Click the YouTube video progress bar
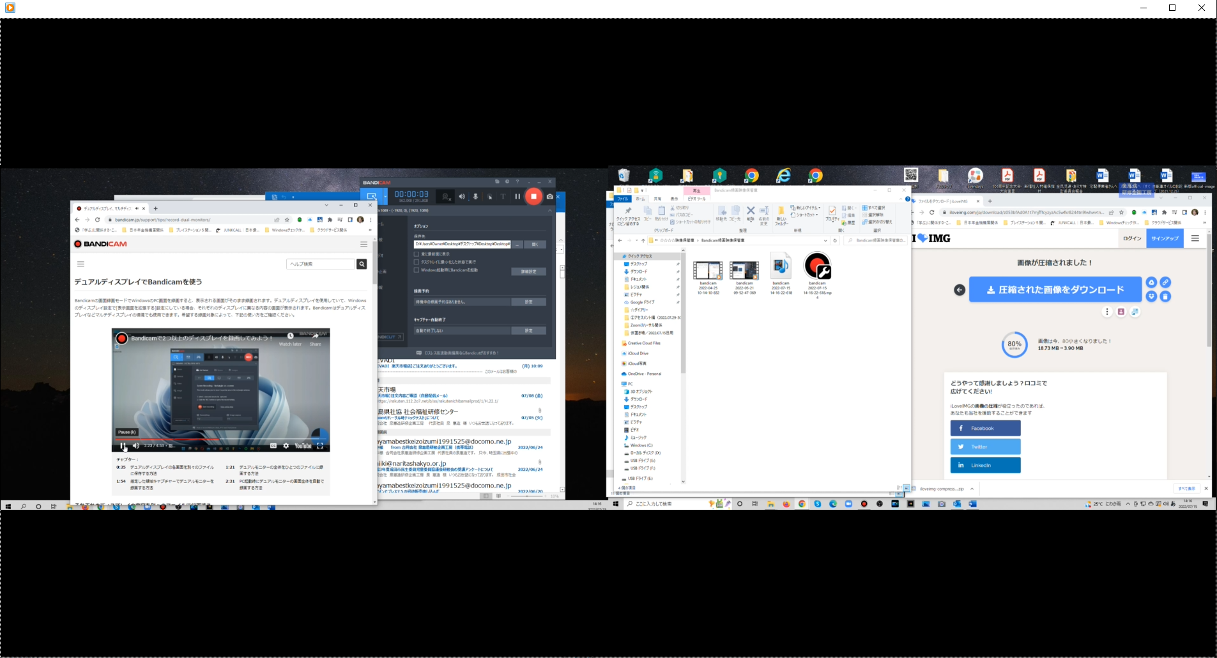 [x=221, y=439]
